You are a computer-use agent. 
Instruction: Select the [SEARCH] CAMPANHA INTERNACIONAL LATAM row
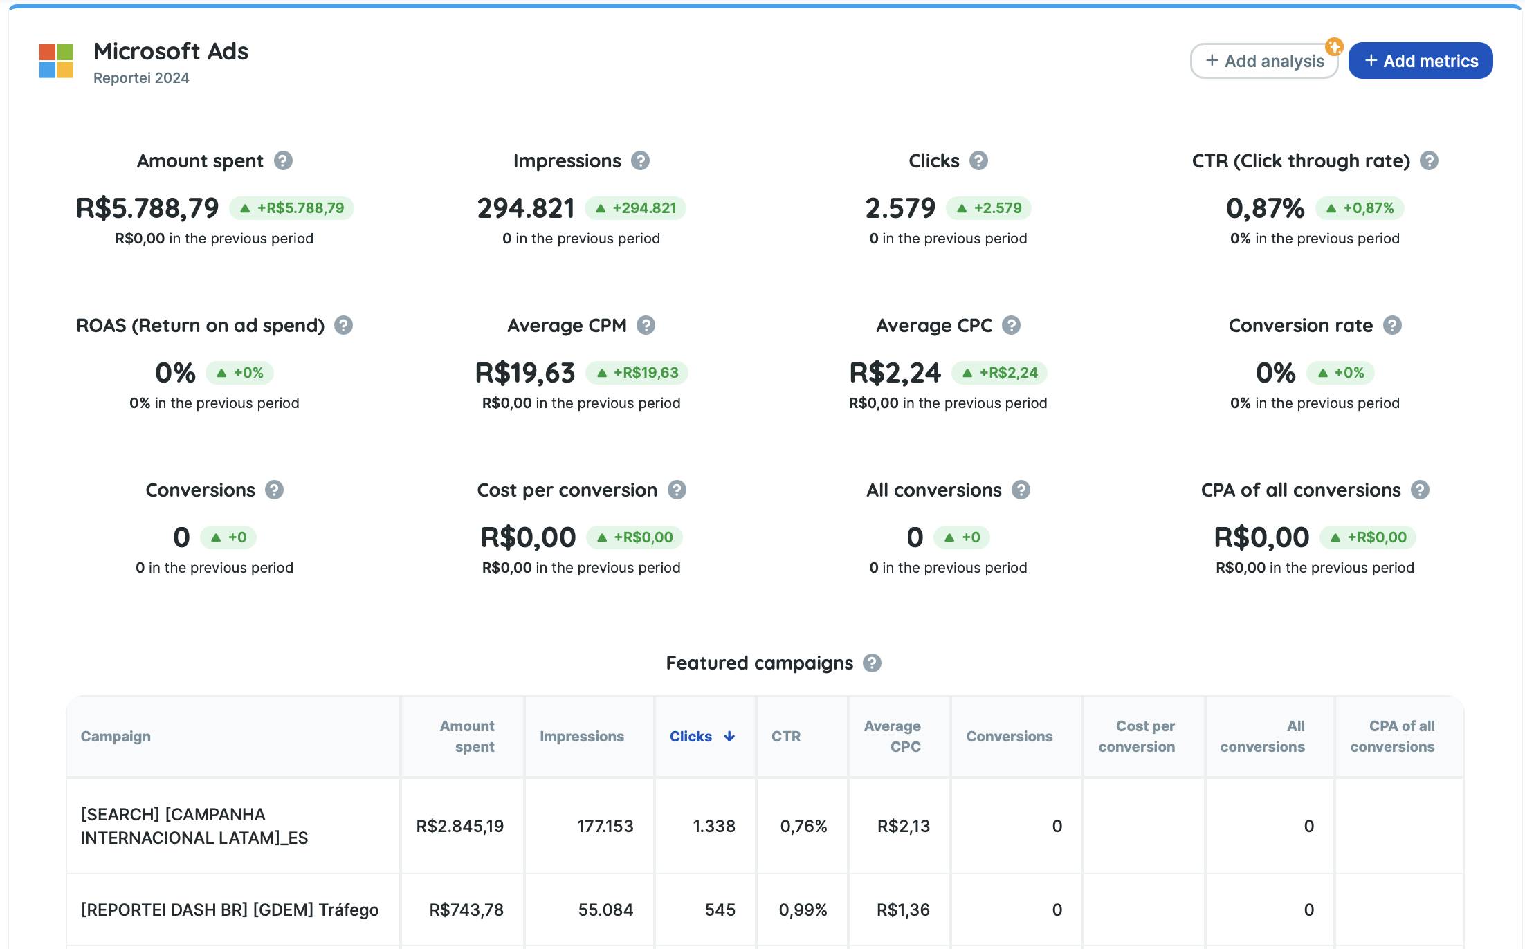194,826
